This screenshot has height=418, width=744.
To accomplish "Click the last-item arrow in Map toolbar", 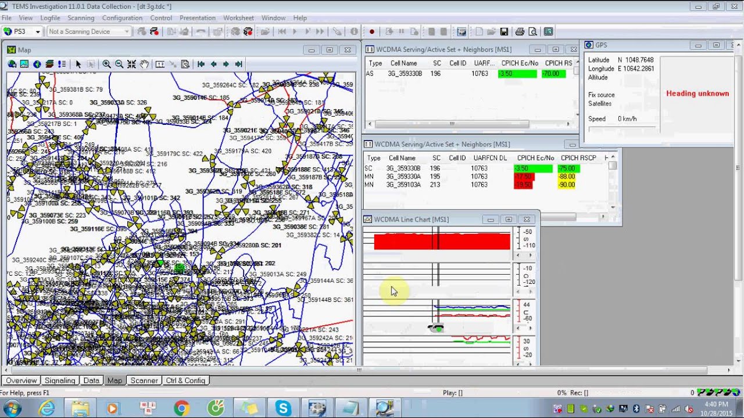I will point(238,64).
